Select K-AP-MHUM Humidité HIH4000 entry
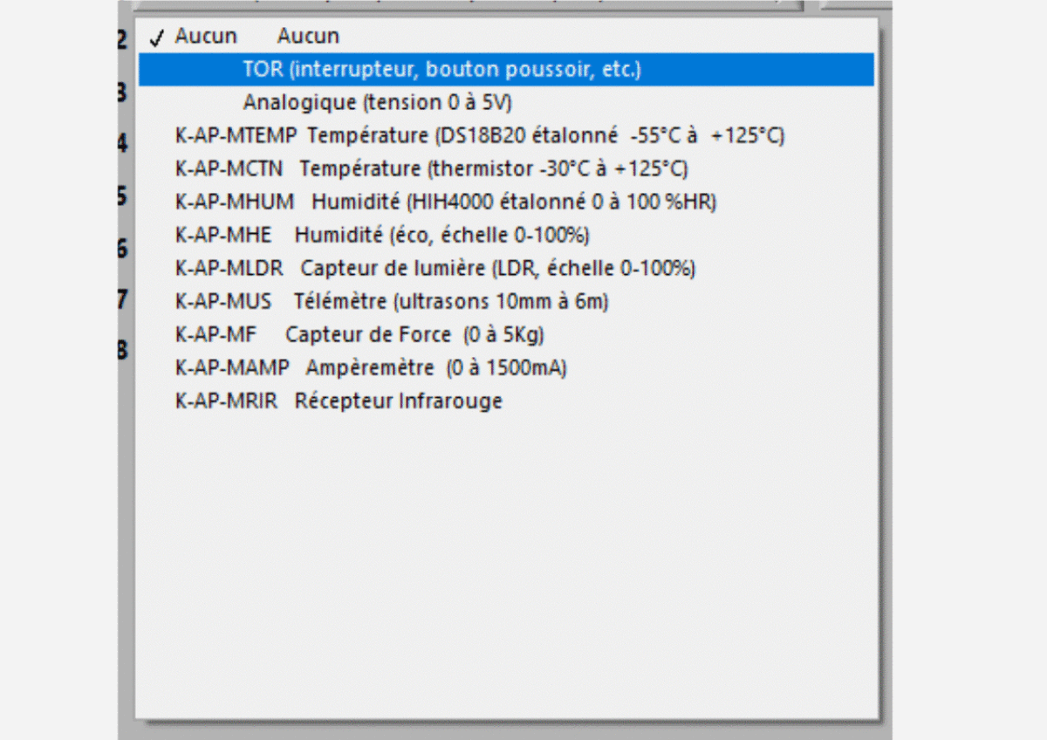 (x=445, y=202)
